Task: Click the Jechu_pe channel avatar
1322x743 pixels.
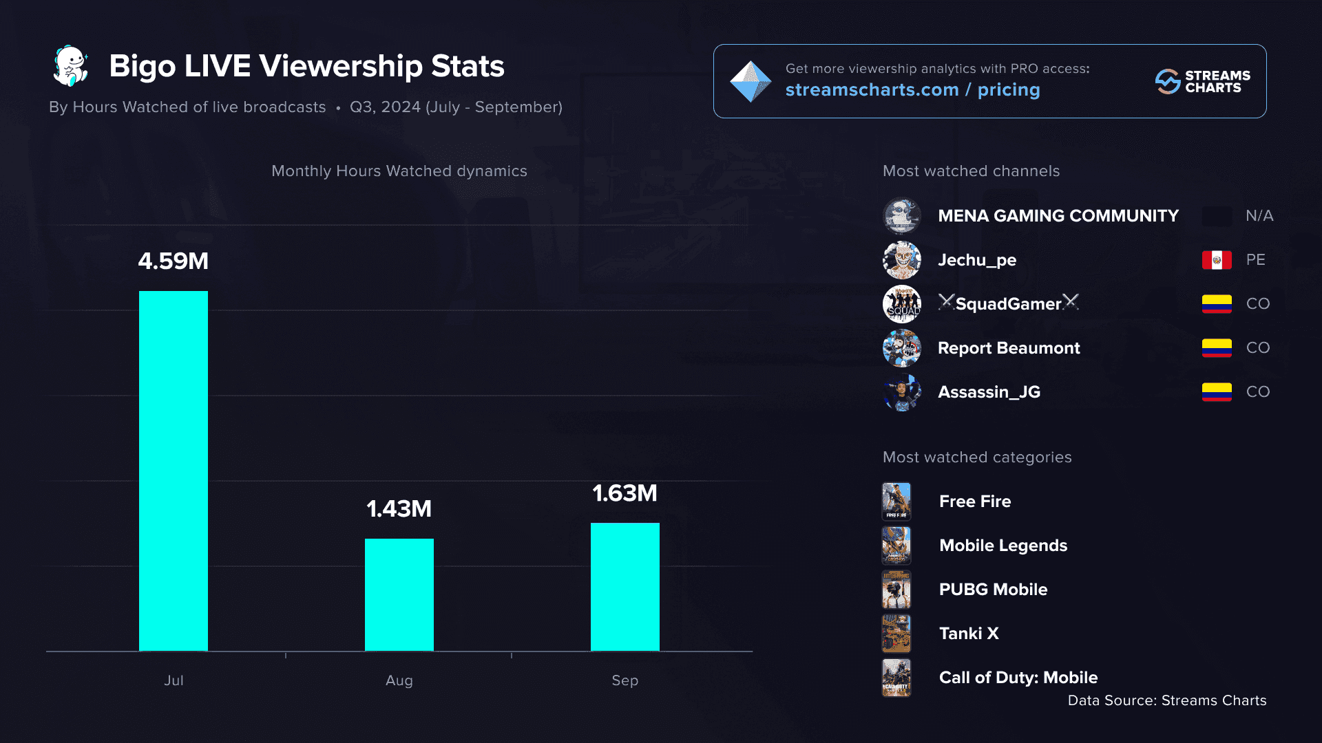Action: [901, 260]
